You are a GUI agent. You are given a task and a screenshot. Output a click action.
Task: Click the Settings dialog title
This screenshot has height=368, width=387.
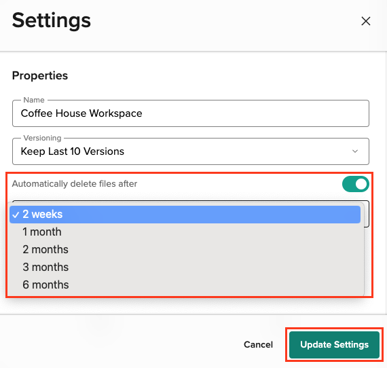[x=52, y=20]
